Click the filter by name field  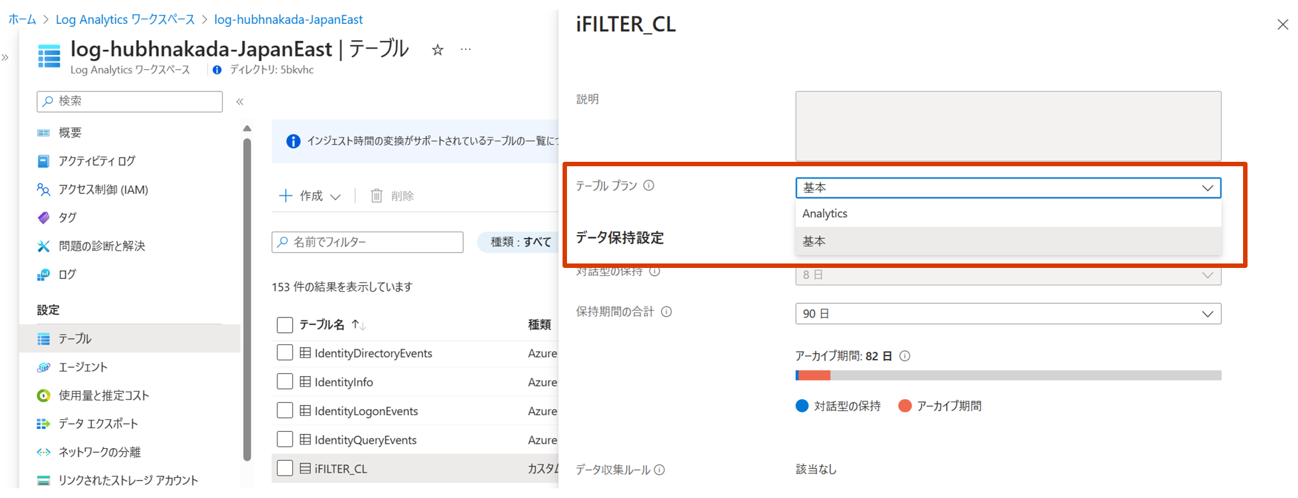coord(367,242)
